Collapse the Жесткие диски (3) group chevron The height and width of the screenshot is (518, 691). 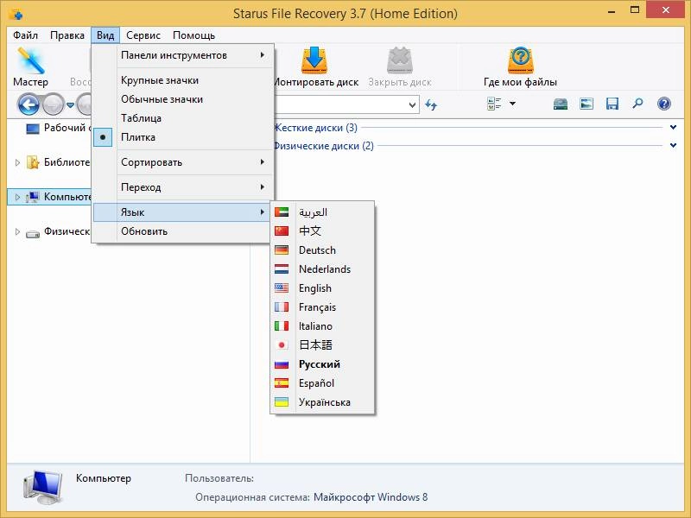(x=673, y=128)
